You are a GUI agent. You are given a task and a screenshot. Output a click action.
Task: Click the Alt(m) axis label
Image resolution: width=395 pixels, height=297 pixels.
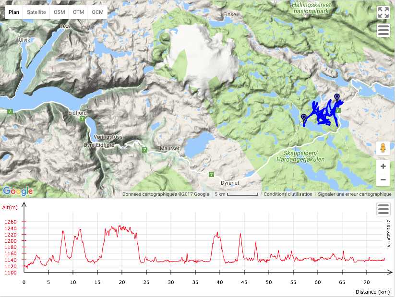click(10, 207)
